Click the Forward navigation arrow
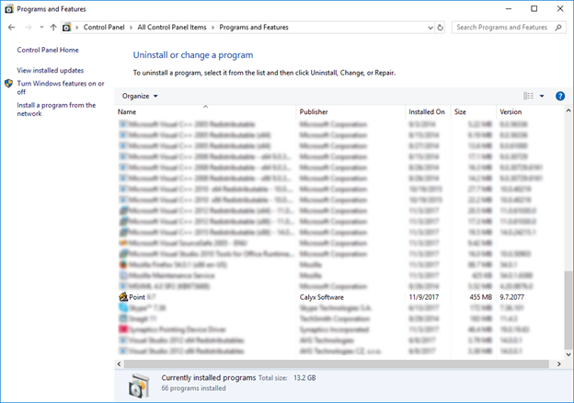 click(x=28, y=28)
